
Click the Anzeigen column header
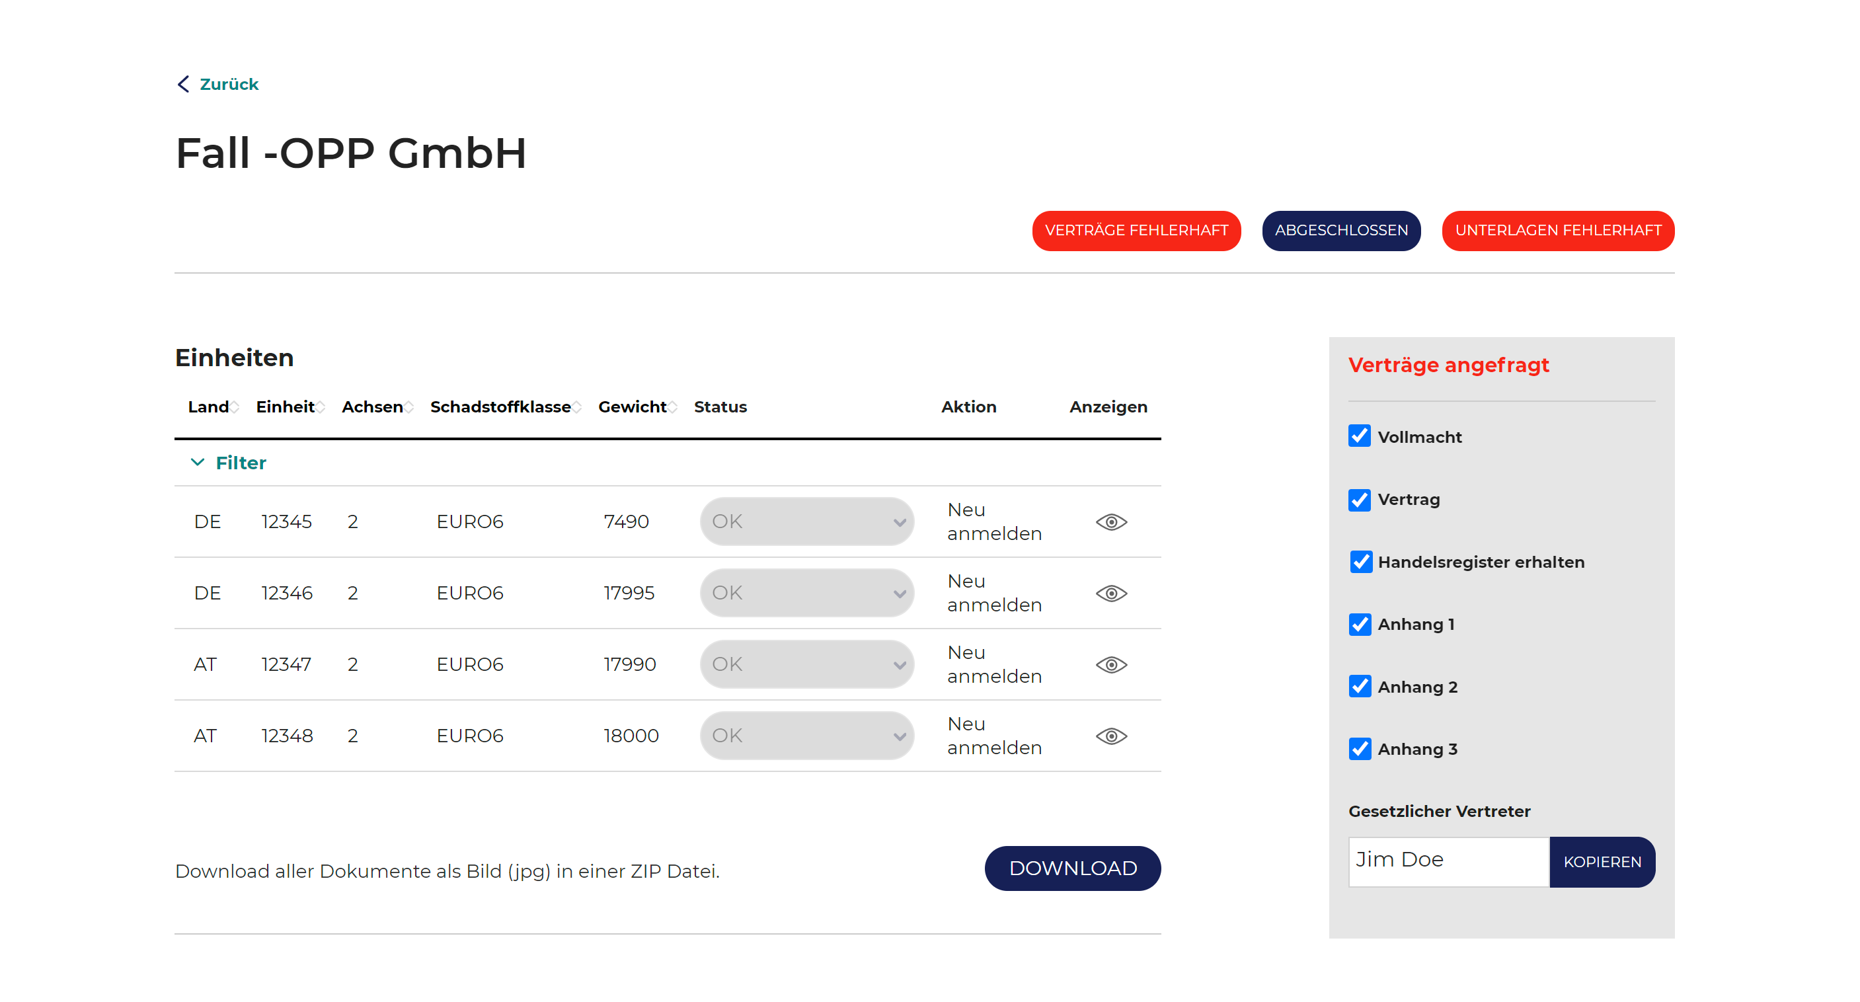click(x=1108, y=408)
